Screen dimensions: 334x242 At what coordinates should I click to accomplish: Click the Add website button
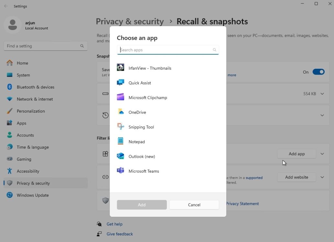[x=296, y=177]
